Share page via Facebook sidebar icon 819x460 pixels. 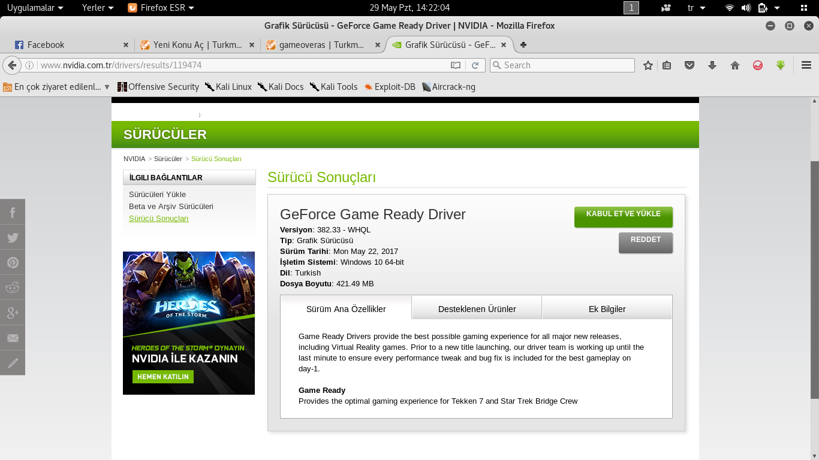tap(13, 212)
